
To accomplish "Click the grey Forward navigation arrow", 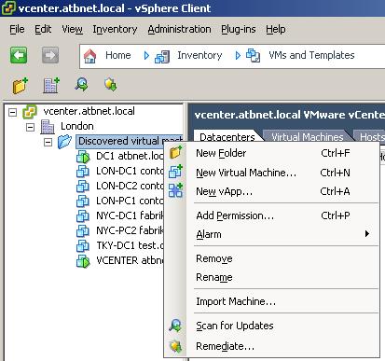I will tap(50, 55).
